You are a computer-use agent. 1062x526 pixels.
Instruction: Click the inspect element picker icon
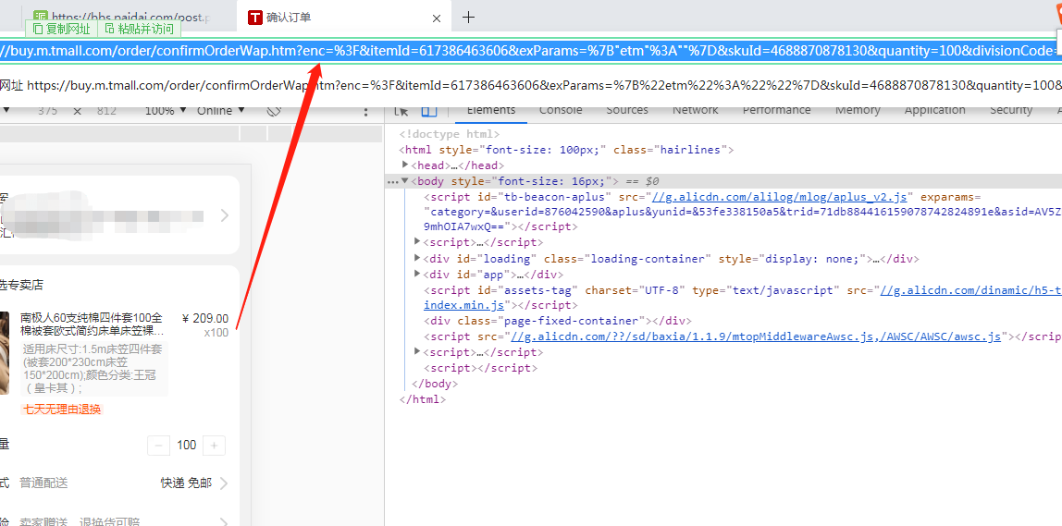click(401, 111)
